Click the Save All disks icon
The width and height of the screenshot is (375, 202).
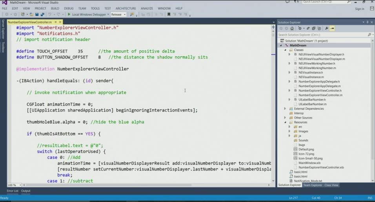point(42,15)
